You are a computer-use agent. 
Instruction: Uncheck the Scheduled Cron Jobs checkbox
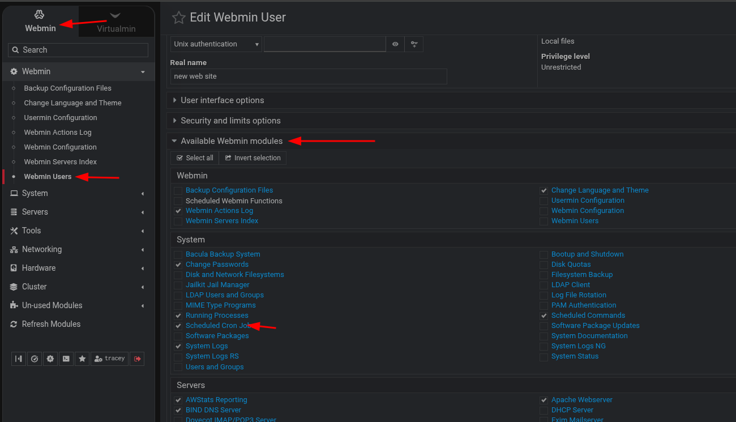178,326
